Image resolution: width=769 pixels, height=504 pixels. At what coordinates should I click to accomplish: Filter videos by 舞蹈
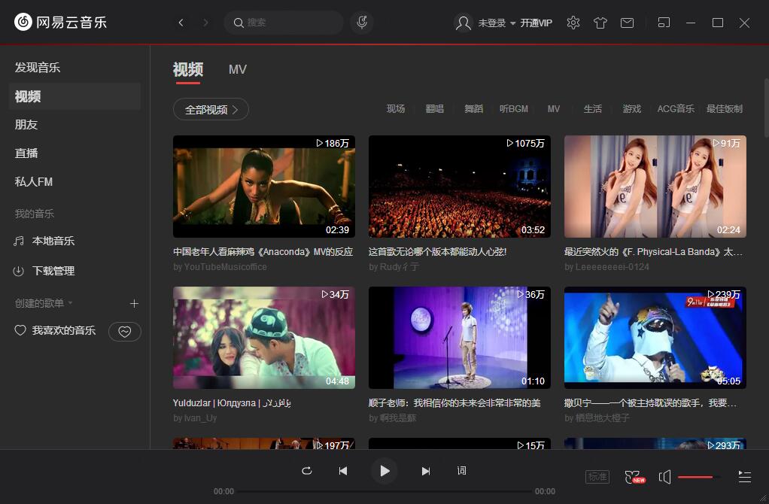[x=474, y=109]
